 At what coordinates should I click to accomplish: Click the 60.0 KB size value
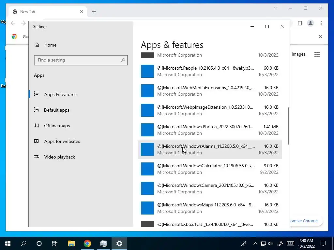271,68
